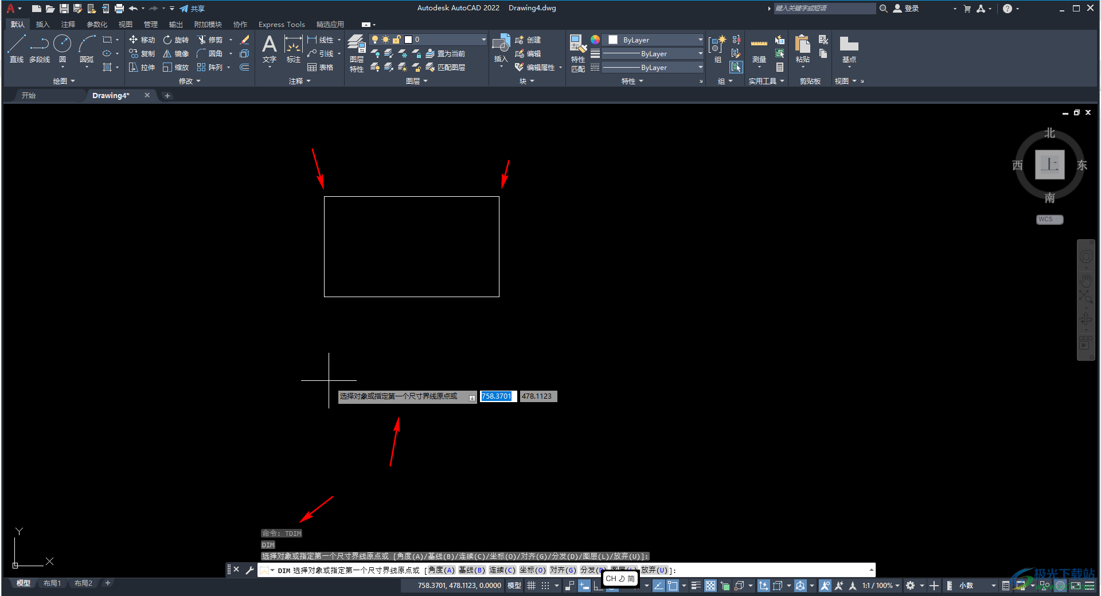Click the 登录 (Sign in) button
This screenshot has width=1101, height=596.
pos(906,9)
